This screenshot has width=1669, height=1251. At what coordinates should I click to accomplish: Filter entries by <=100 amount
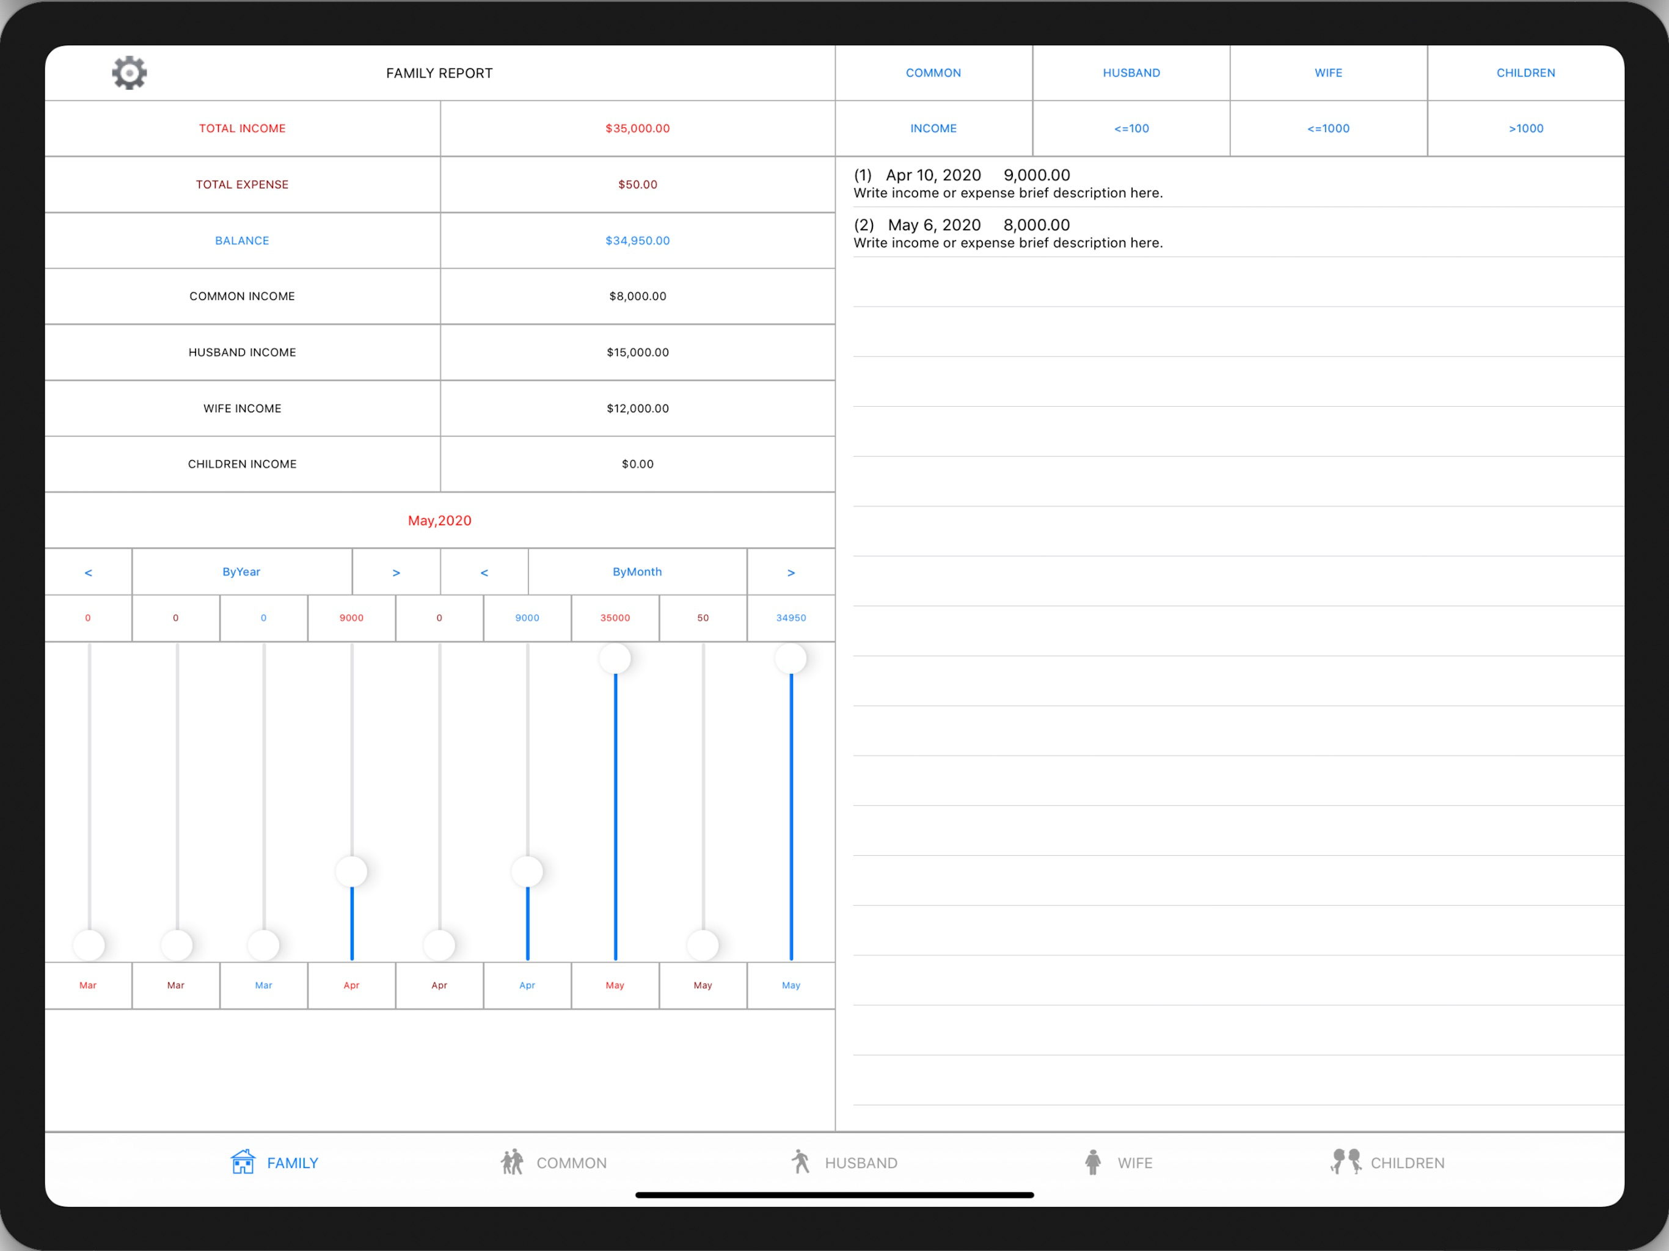point(1131,128)
